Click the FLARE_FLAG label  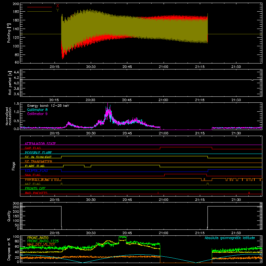[x=35, y=166]
